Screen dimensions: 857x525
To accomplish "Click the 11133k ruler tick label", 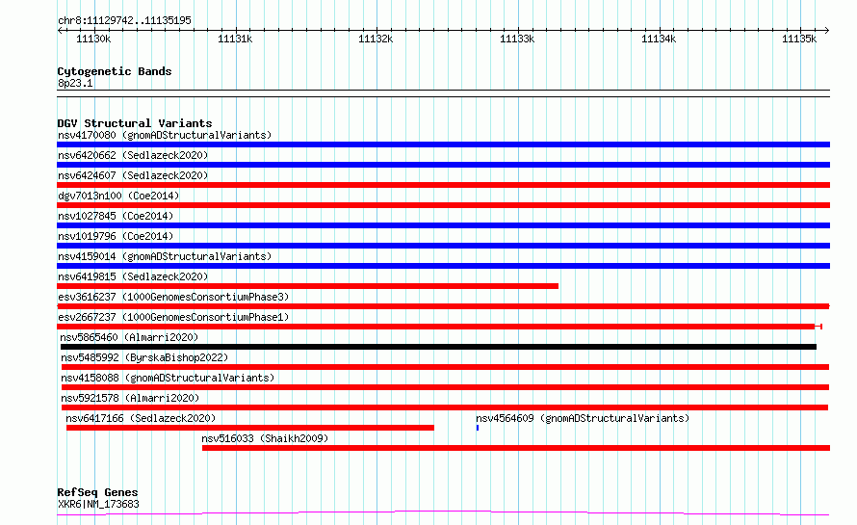I will coord(517,39).
